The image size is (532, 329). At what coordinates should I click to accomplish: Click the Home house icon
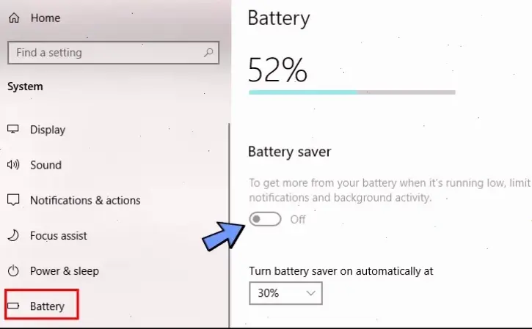(13, 18)
